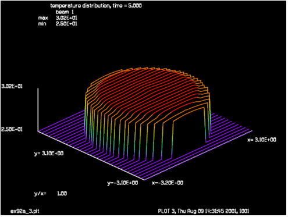288x217 pixels.
Task: Click the PLOT 3 timestamp footer text
Action: (204, 211)
